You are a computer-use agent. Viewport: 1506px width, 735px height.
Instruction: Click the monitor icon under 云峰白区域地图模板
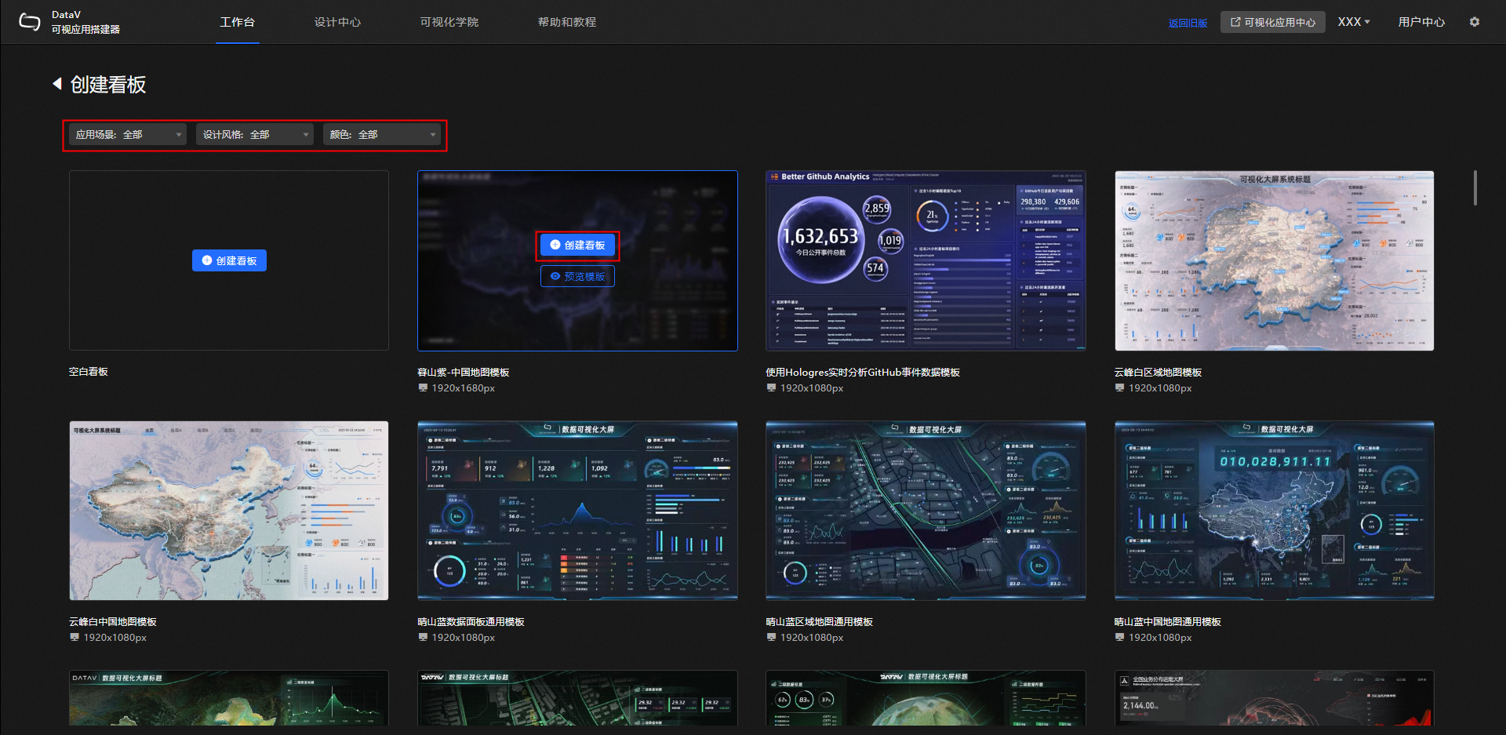tap(1119, 388)
